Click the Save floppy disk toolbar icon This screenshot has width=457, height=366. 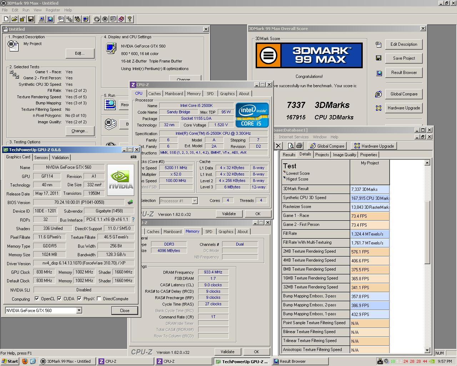(30, 19)
